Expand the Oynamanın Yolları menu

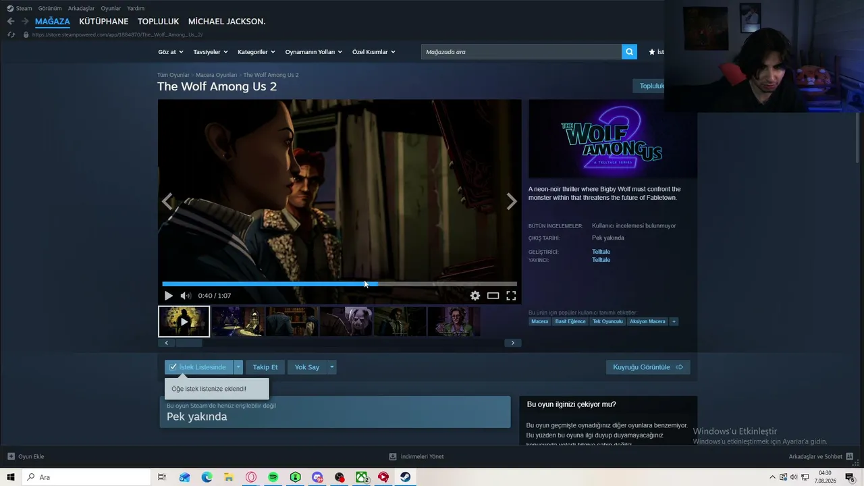[x=314, y=52]
